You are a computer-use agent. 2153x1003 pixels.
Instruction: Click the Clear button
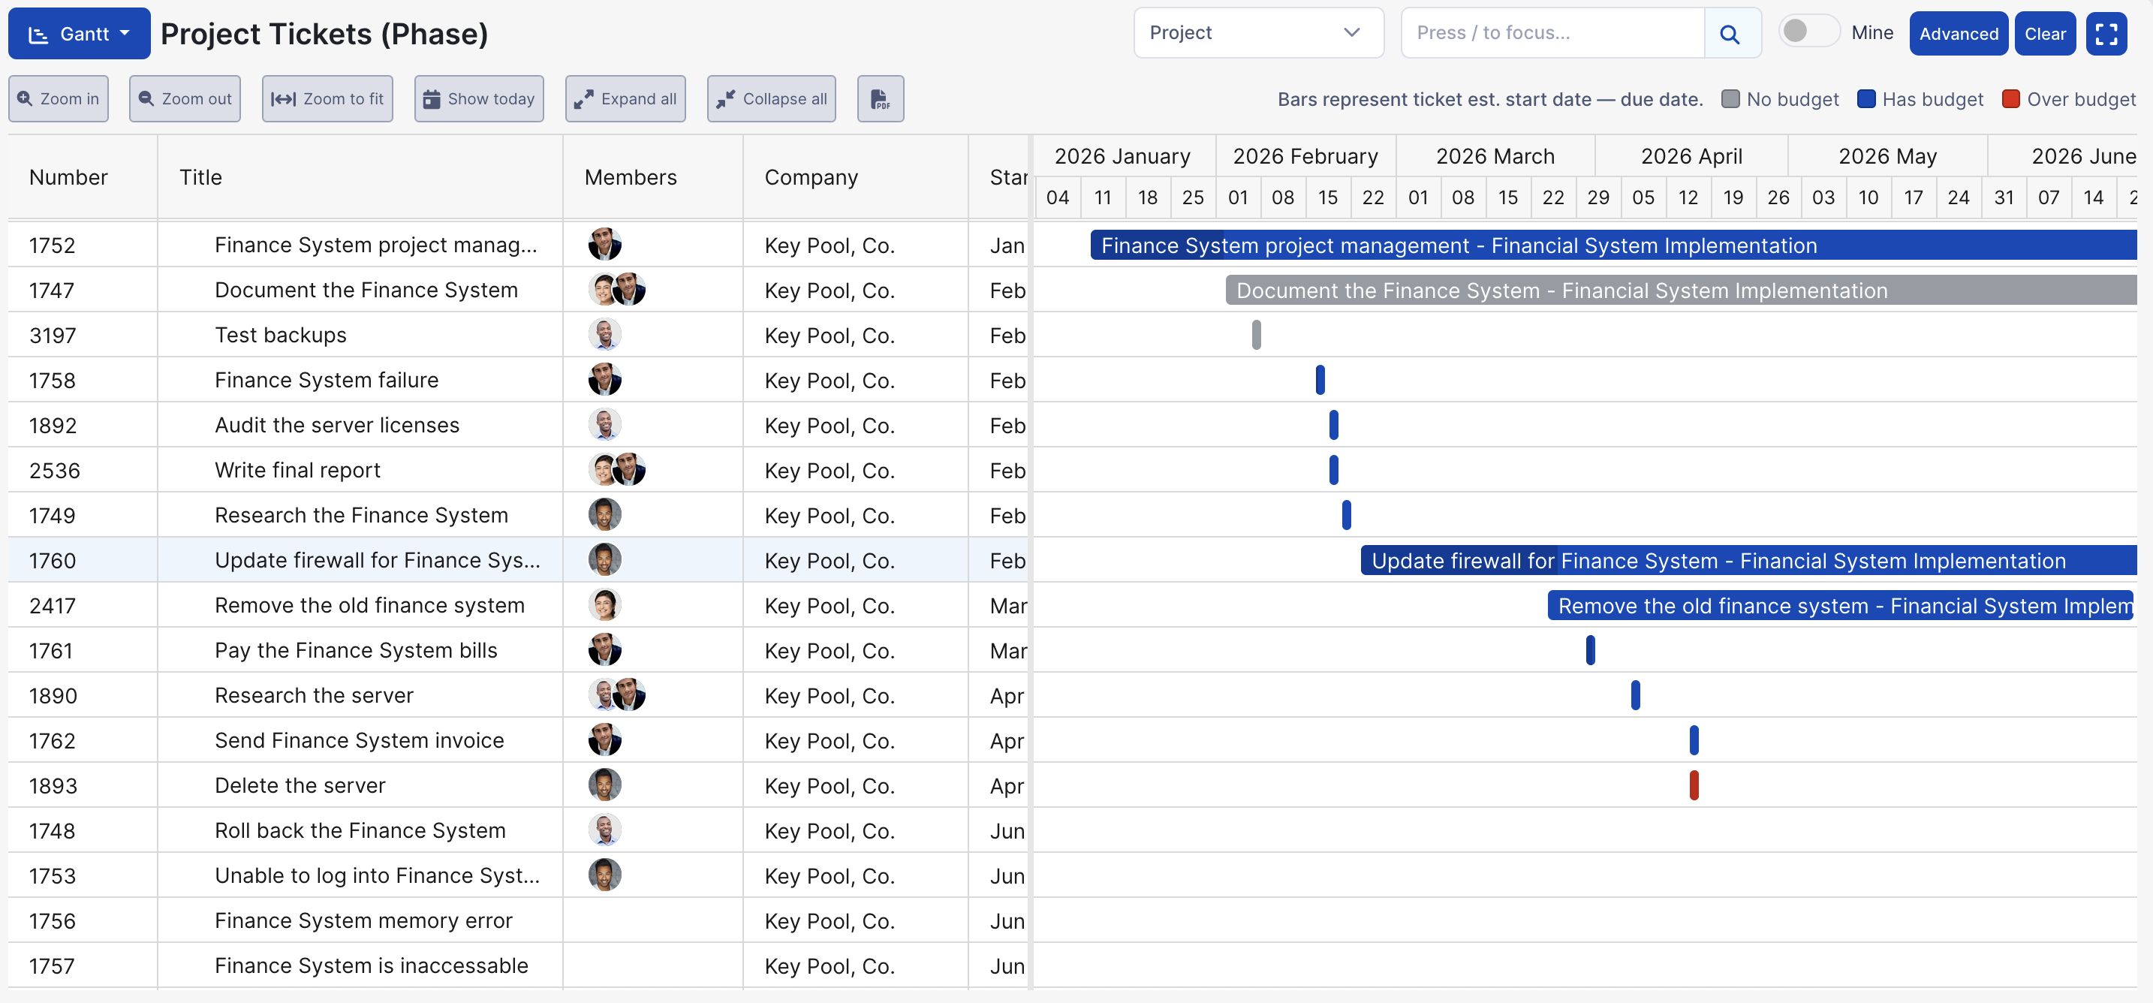[2044, 34]
